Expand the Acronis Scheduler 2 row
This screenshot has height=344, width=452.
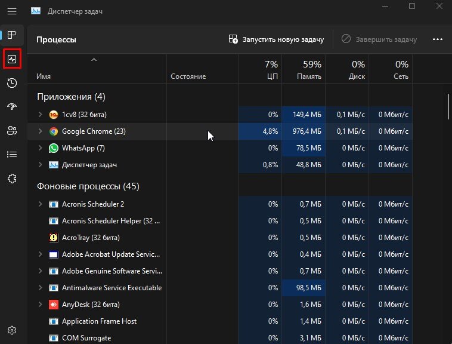(40, 204)
